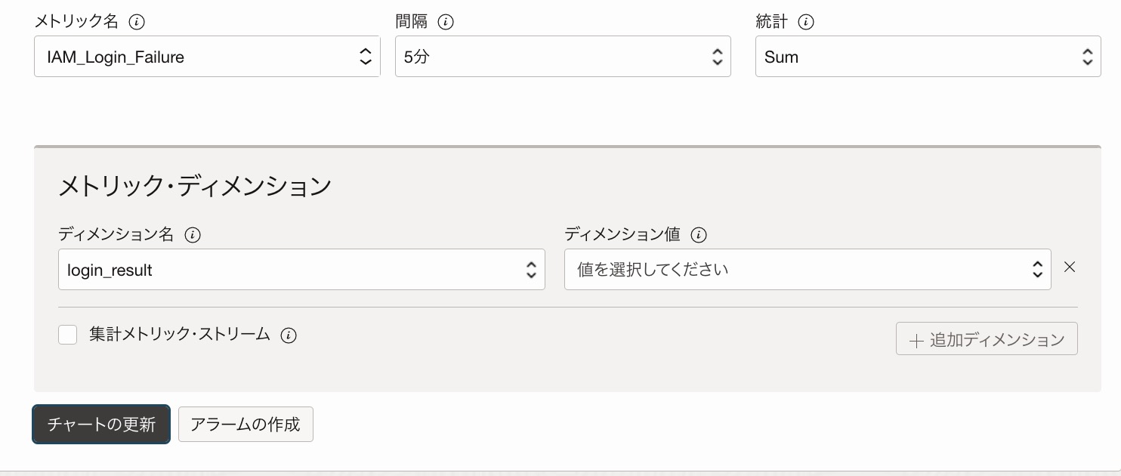This screenshot has width=1121, height=476.
Task: Click the メトリック・ディメンション section heading
Action: point(195,185)
